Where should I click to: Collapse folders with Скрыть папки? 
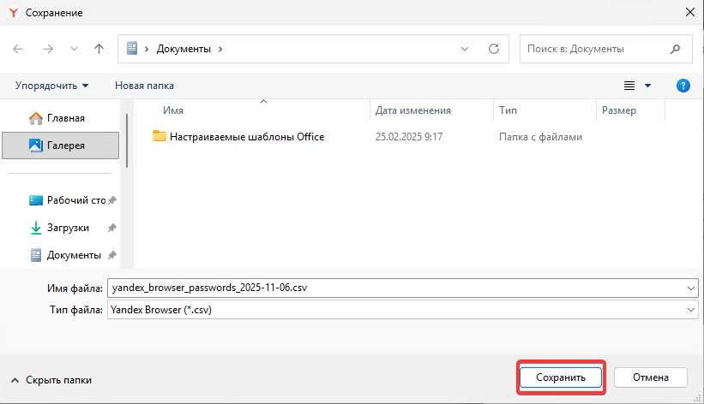tap(51, 379)
